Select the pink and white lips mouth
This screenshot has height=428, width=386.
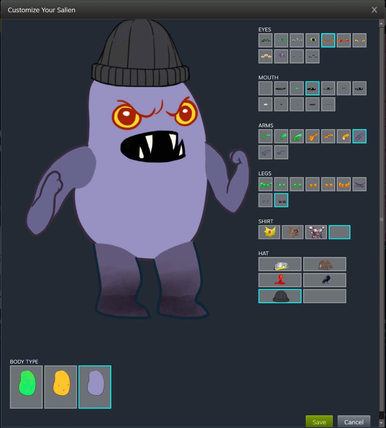pos(265,104)
